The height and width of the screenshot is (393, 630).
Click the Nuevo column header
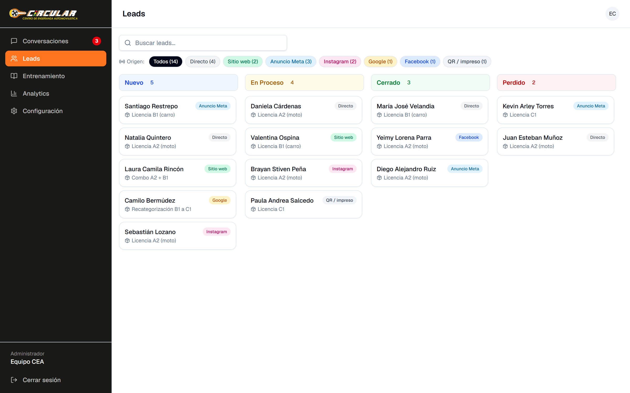click(x=178, y=83)
